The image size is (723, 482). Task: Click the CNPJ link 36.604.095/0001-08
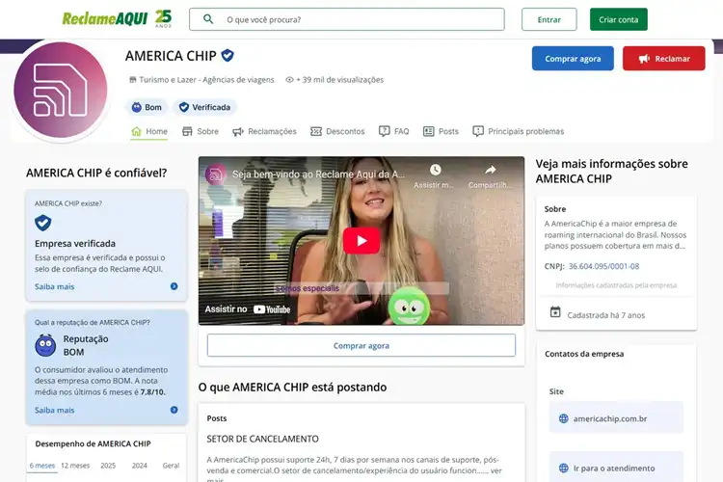click(603, 266)
